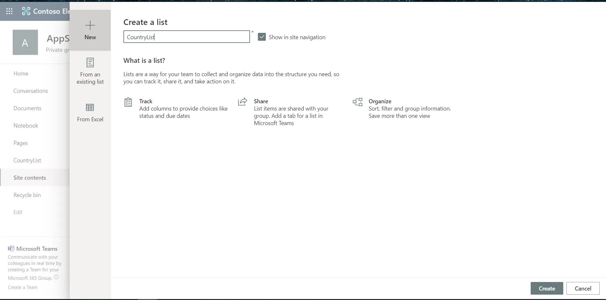Go to the Documents section

pos(27,108)
